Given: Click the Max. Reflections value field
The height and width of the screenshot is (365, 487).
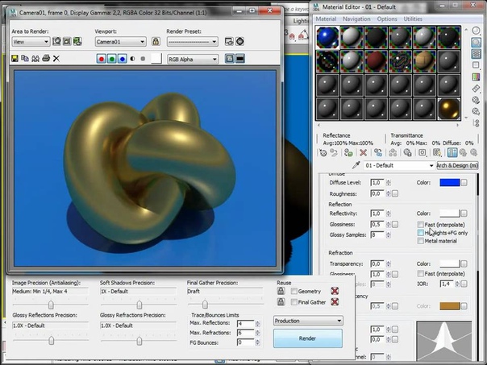Looking at the screenshot, I should point(246,323).
